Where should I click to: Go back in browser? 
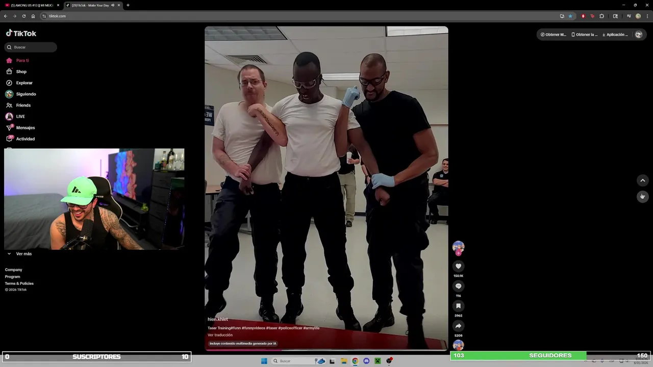(6, 16)
